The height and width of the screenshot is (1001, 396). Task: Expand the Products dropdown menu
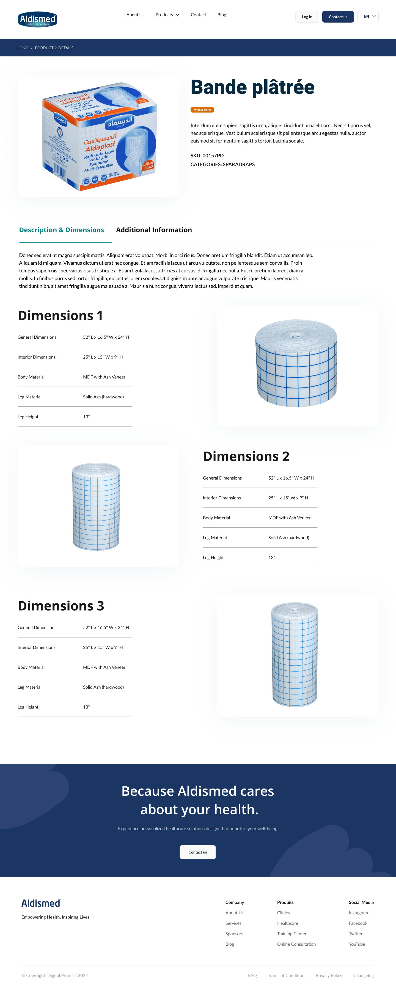167,15
